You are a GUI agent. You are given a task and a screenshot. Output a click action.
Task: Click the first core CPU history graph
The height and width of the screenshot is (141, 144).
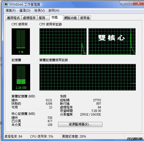click(63, 42)
